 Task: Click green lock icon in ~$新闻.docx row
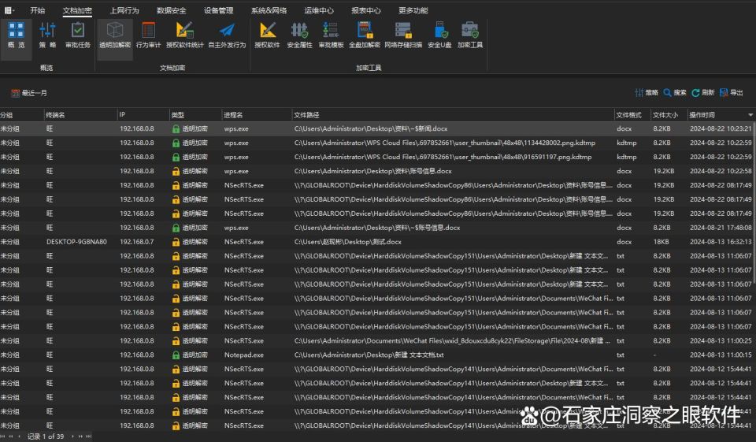176,129
